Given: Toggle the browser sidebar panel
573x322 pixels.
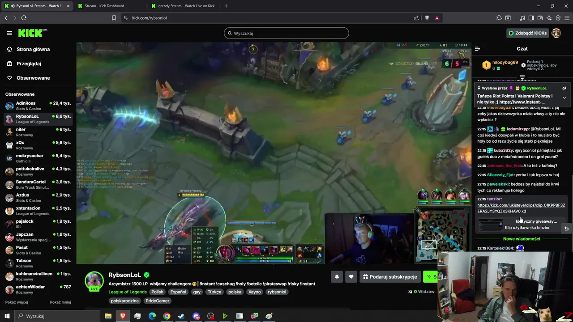Looking at the screenshot, I should [531, 18].
